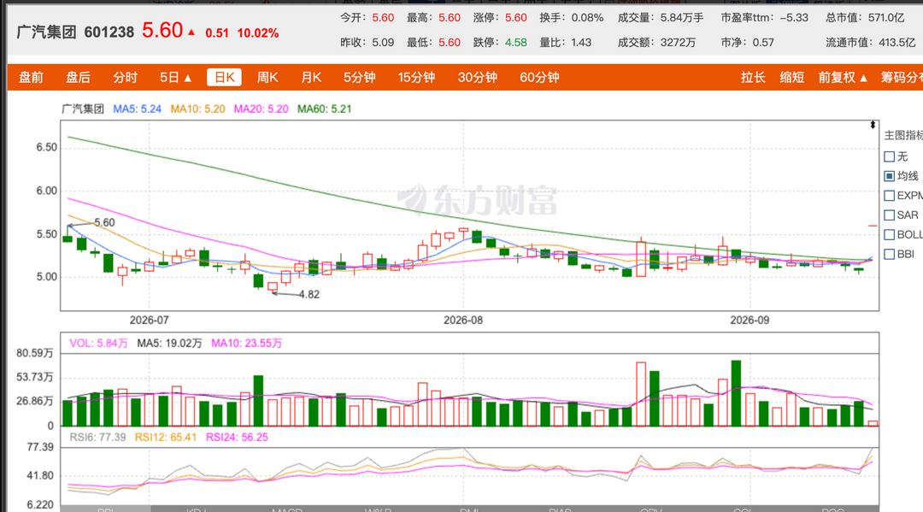Click the volume MA5: 19.02万 label

169,343
